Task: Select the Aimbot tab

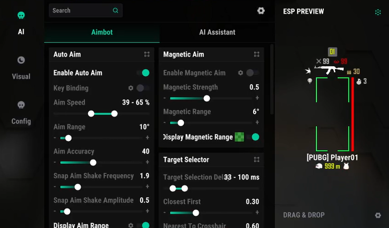Action: click(x=102, y=32)
